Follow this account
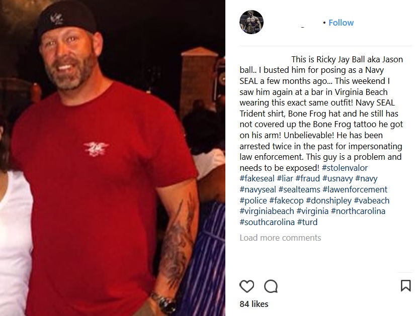 coord(341,23)
